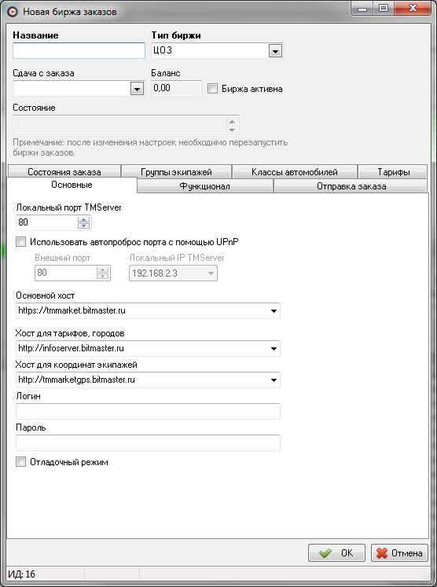
Task: Expand Хост для тарифов, городов dropdown
Action: coord(274,349)
